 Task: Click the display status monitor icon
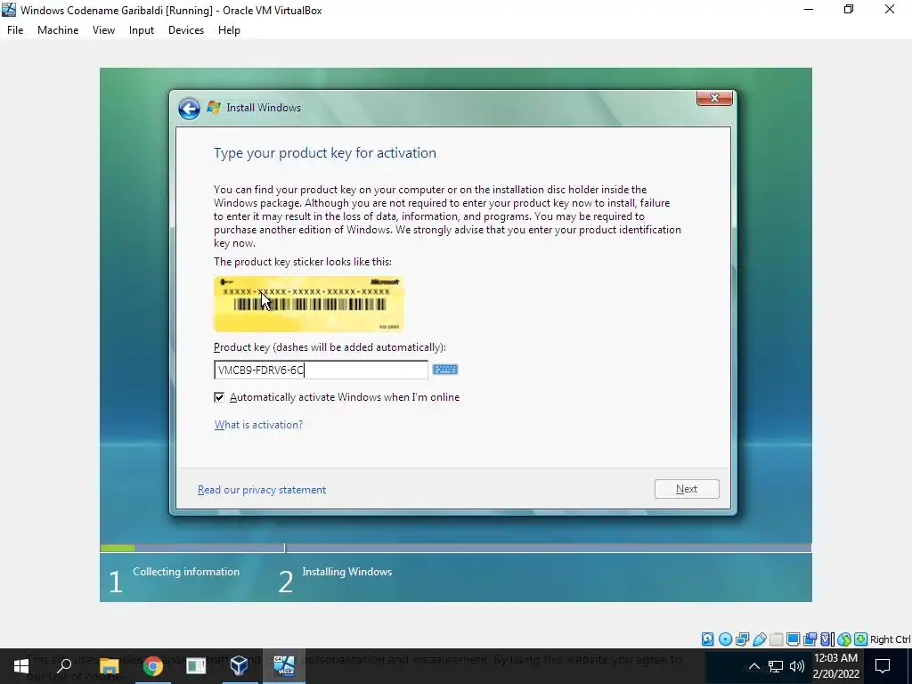click(793, 639)
